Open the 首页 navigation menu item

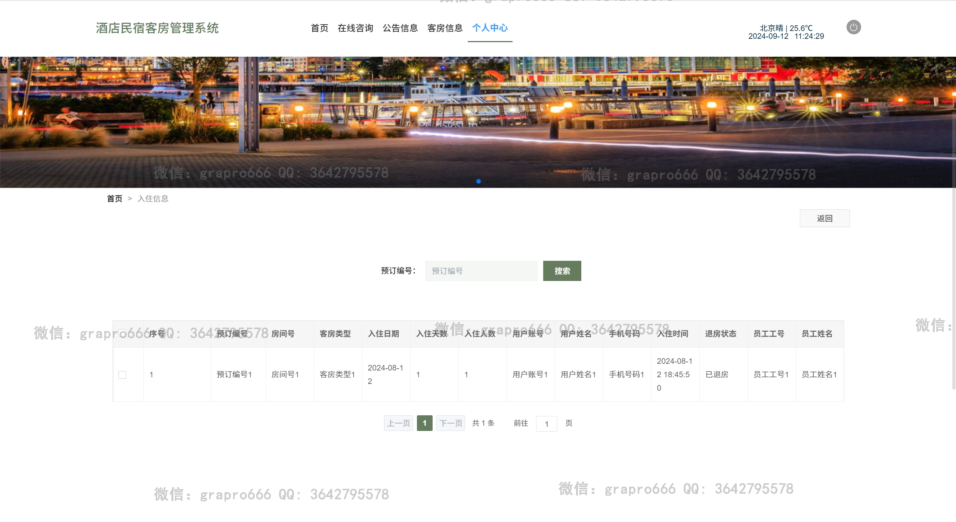coord(319,28)
